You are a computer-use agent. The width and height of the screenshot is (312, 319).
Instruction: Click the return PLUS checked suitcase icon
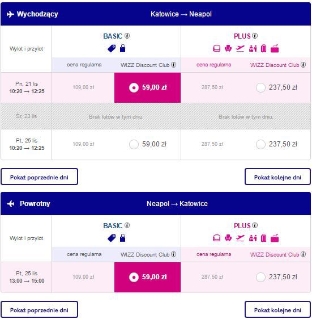tap(263, 238)
